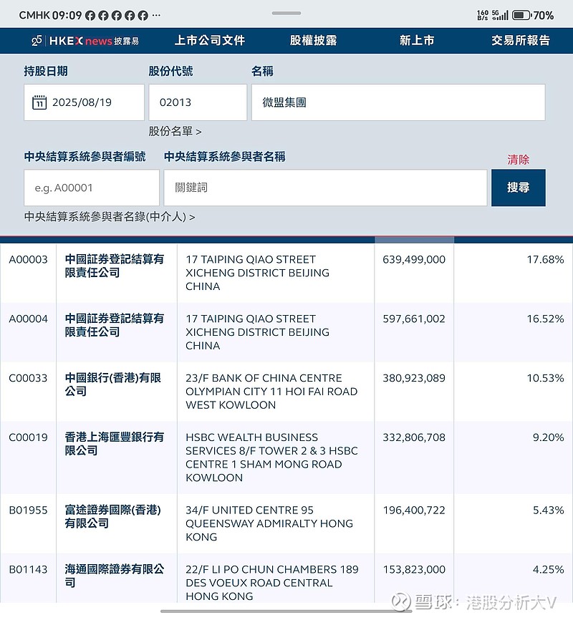Open the HKEXnews 披露易 home logo
Image resolution: width=573 pixels, height=620 pixels.
(85, 41)
